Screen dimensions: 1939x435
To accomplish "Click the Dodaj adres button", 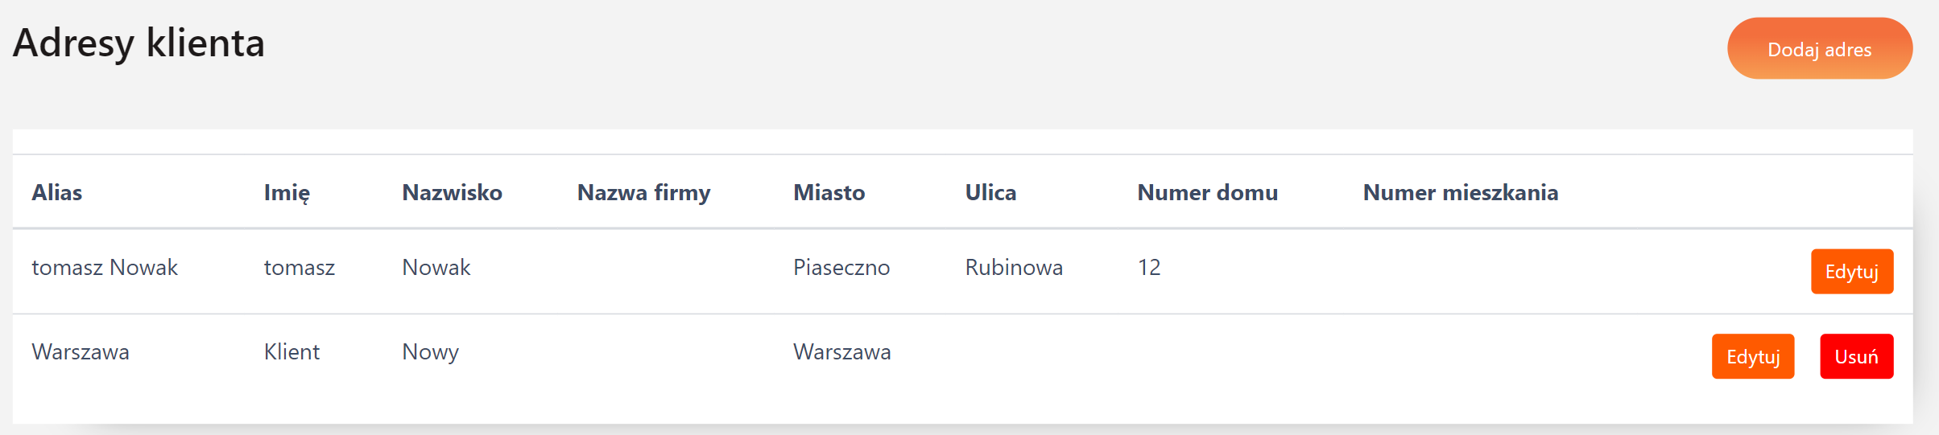I will [1819, 49].
